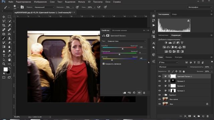Hide the Кривые 3 layer

159,81
